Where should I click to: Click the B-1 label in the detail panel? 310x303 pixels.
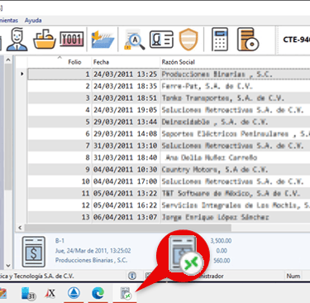pyautogui.click(x=60, y=241)
